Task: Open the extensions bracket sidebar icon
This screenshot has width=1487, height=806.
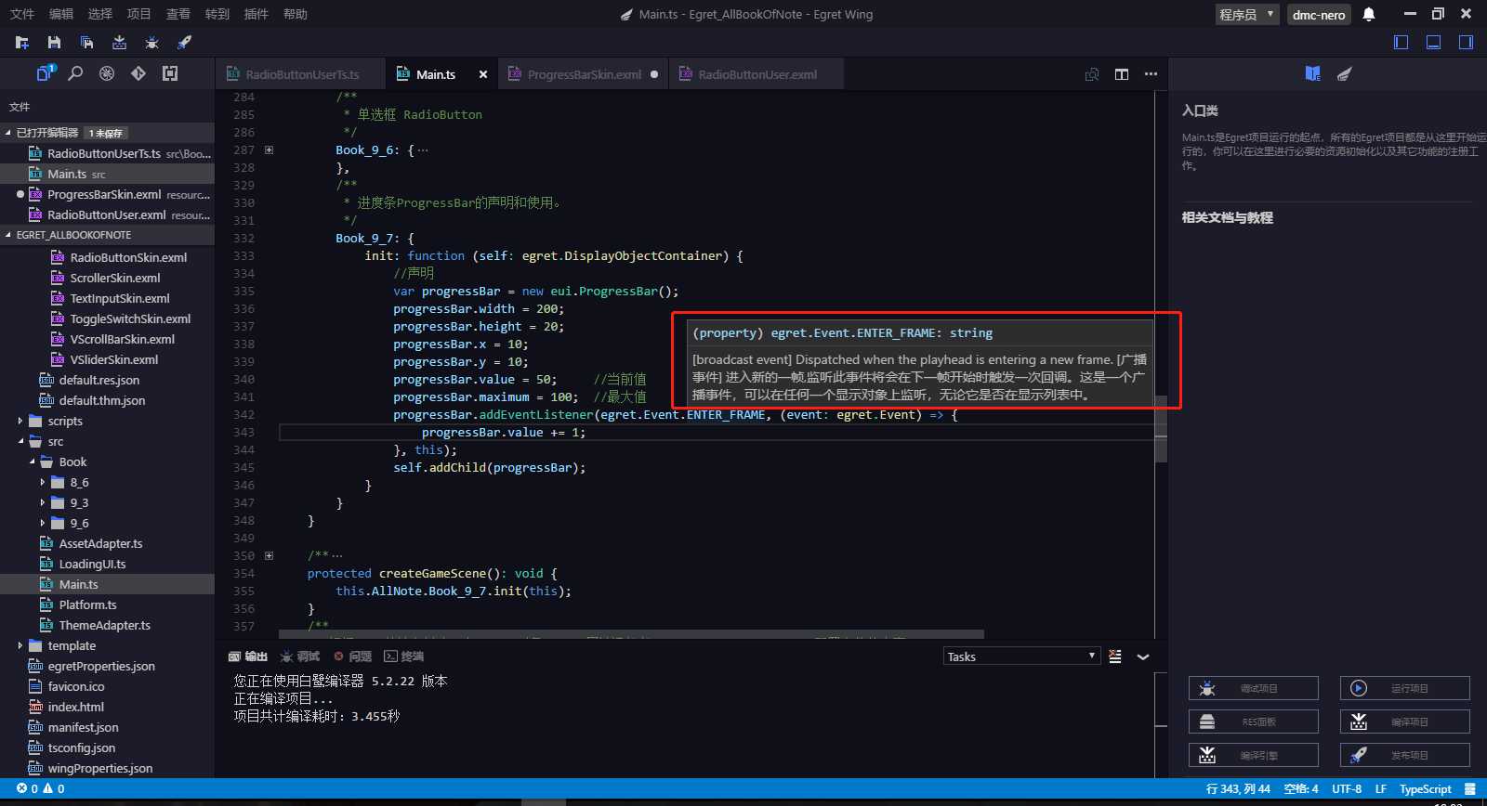Action: 170,73
